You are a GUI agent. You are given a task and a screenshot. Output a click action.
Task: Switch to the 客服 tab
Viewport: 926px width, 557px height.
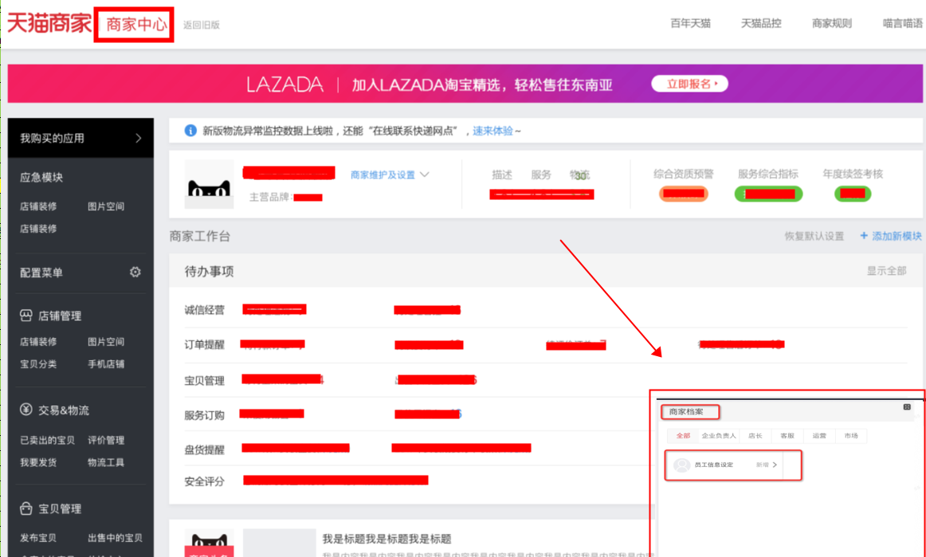pyautogui.click(x=787, y=435)
